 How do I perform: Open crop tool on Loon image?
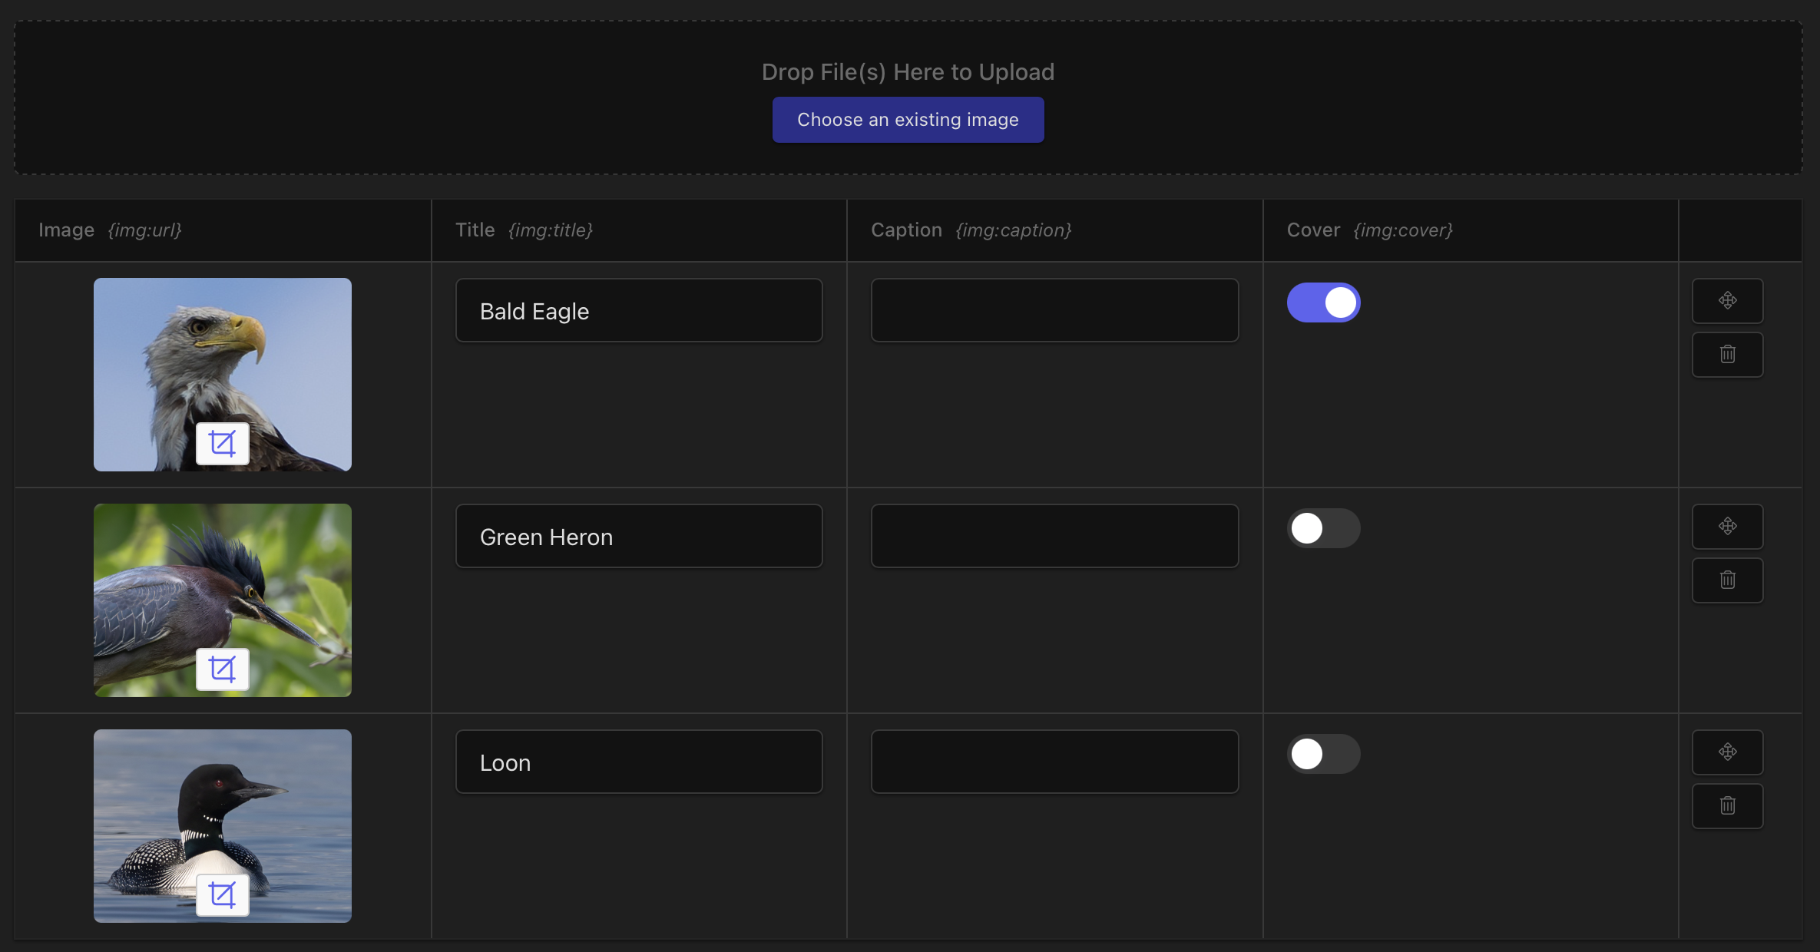pyautogui.click(x=223, y=895)
